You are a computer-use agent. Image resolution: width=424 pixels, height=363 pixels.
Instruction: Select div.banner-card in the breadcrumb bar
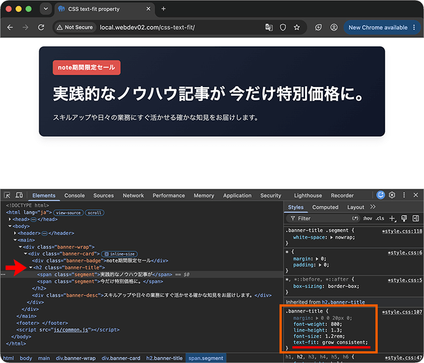tap(121, 358)
